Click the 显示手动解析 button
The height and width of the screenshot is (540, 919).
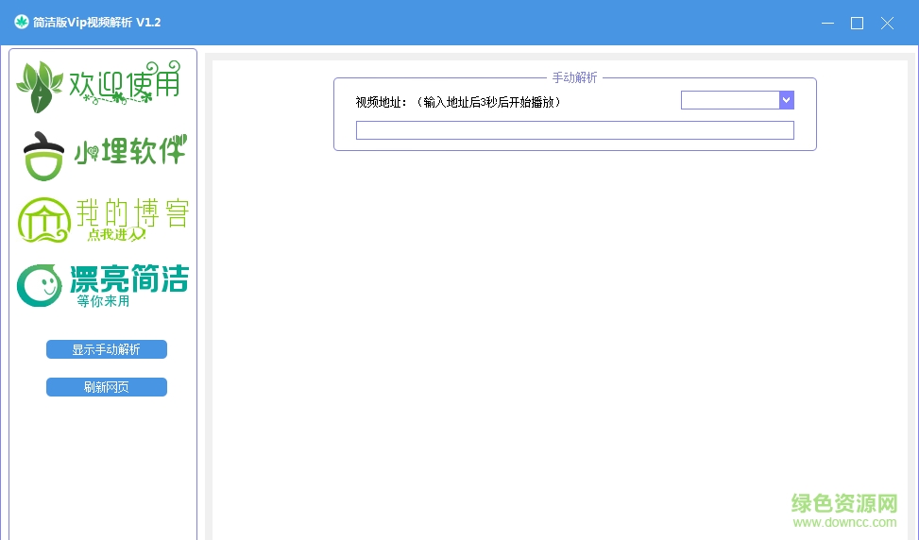pos(107,349)
